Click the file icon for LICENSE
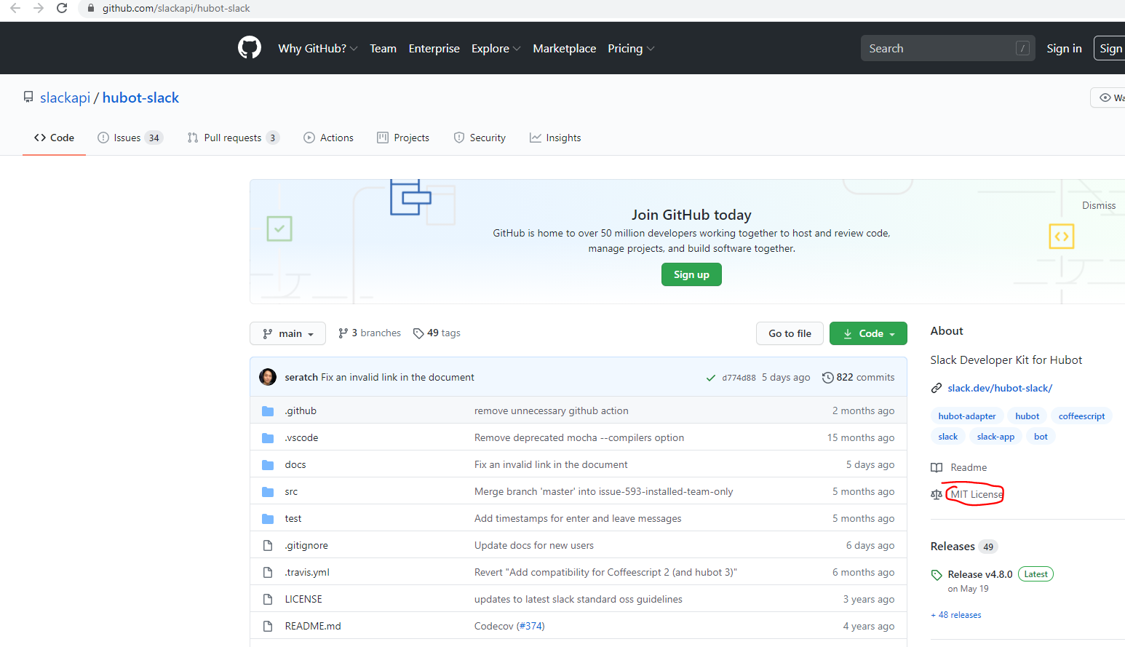The height and width of the screenshot is (647, 1125). 268,600
